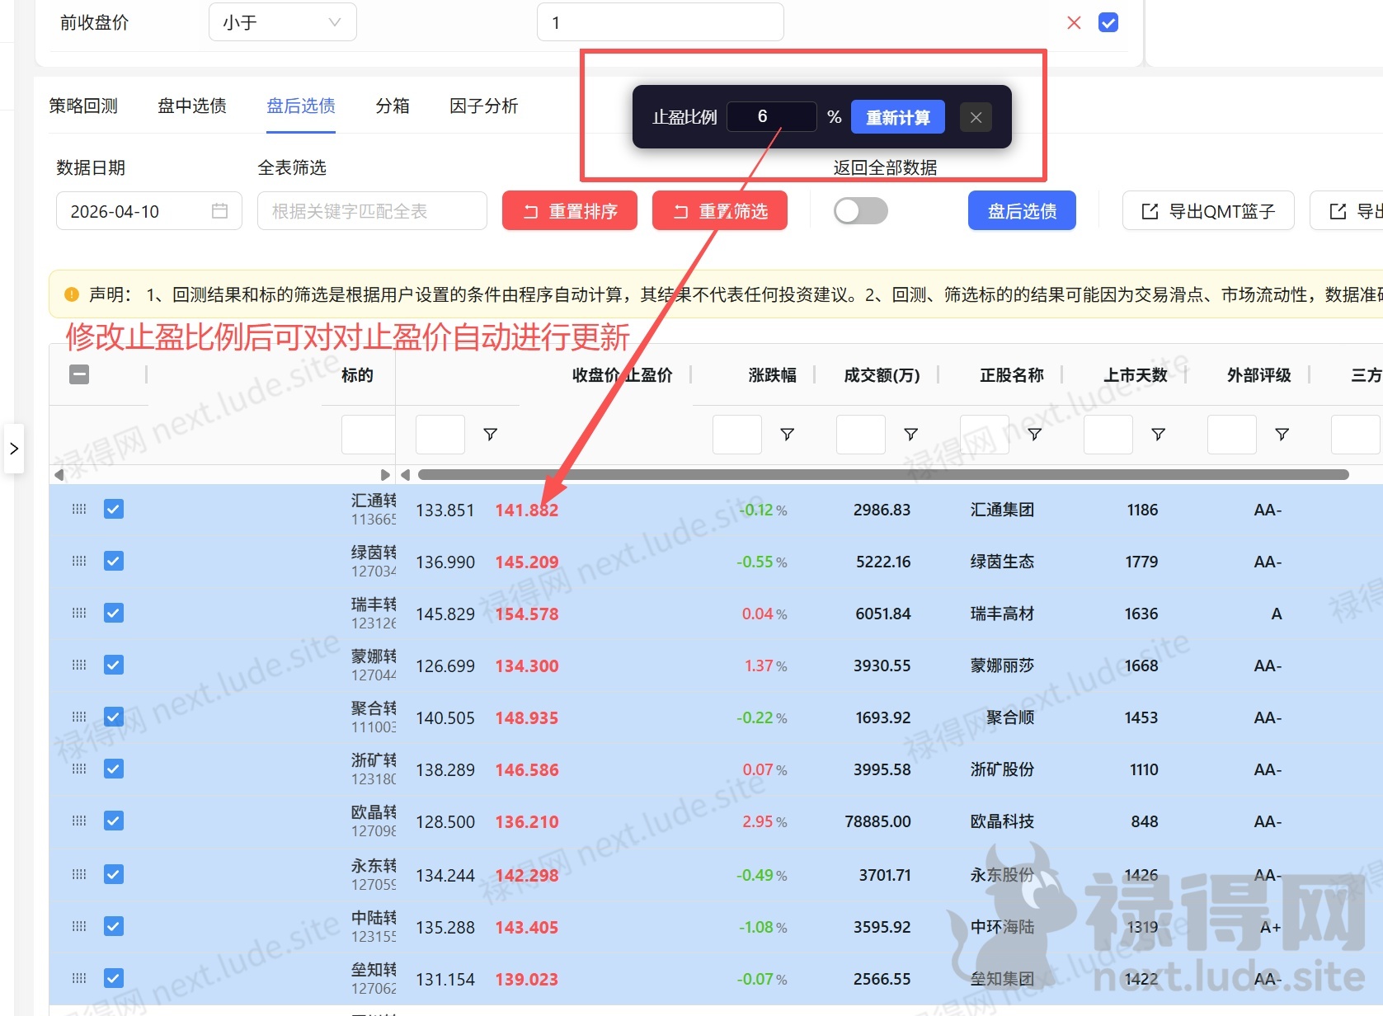
Task: Click right arrow of left column scrollbar
Action: point(384,475)
